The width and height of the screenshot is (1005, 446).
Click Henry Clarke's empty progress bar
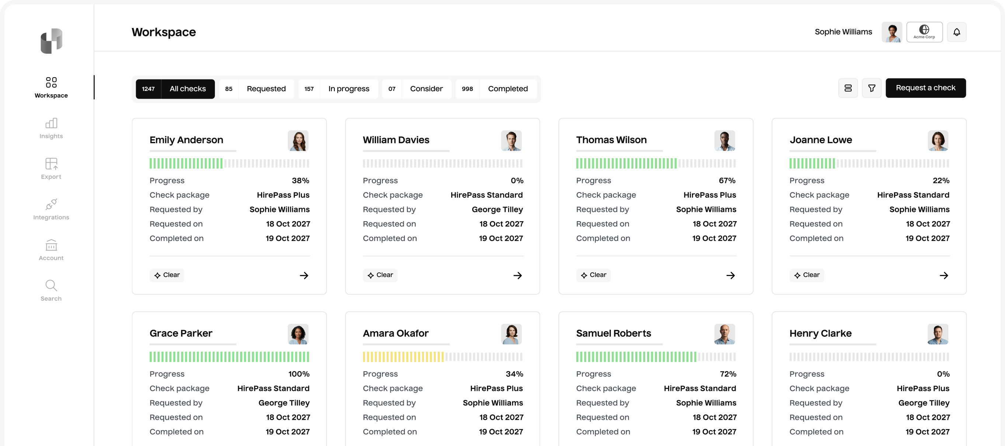pos(869,357)
